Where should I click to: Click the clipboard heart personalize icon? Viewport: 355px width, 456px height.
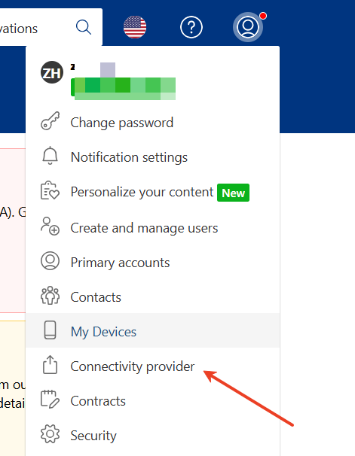point(50,190)
